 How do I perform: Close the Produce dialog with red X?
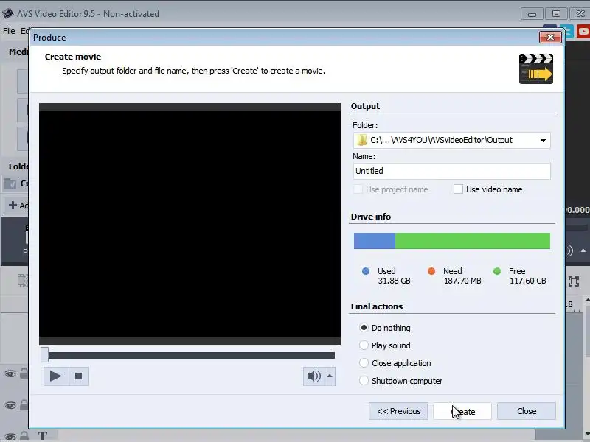[550, 38]
